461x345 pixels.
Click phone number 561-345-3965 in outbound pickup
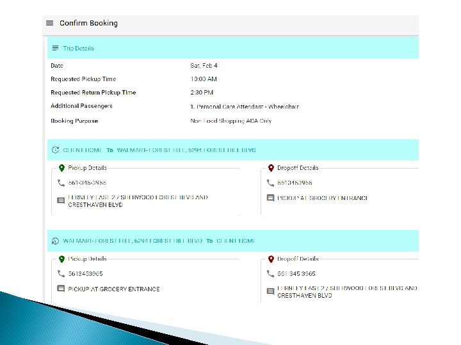click(87, 183)
